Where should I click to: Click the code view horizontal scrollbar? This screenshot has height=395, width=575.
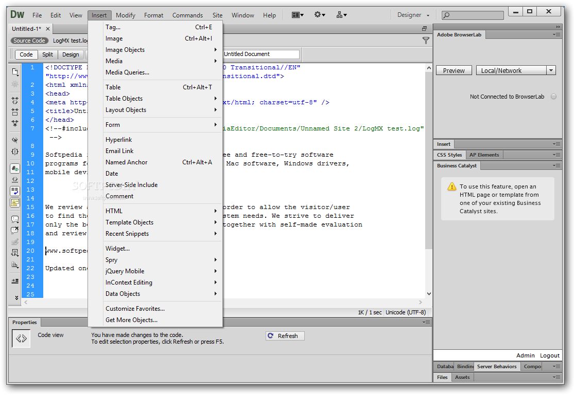pos(223,303)
